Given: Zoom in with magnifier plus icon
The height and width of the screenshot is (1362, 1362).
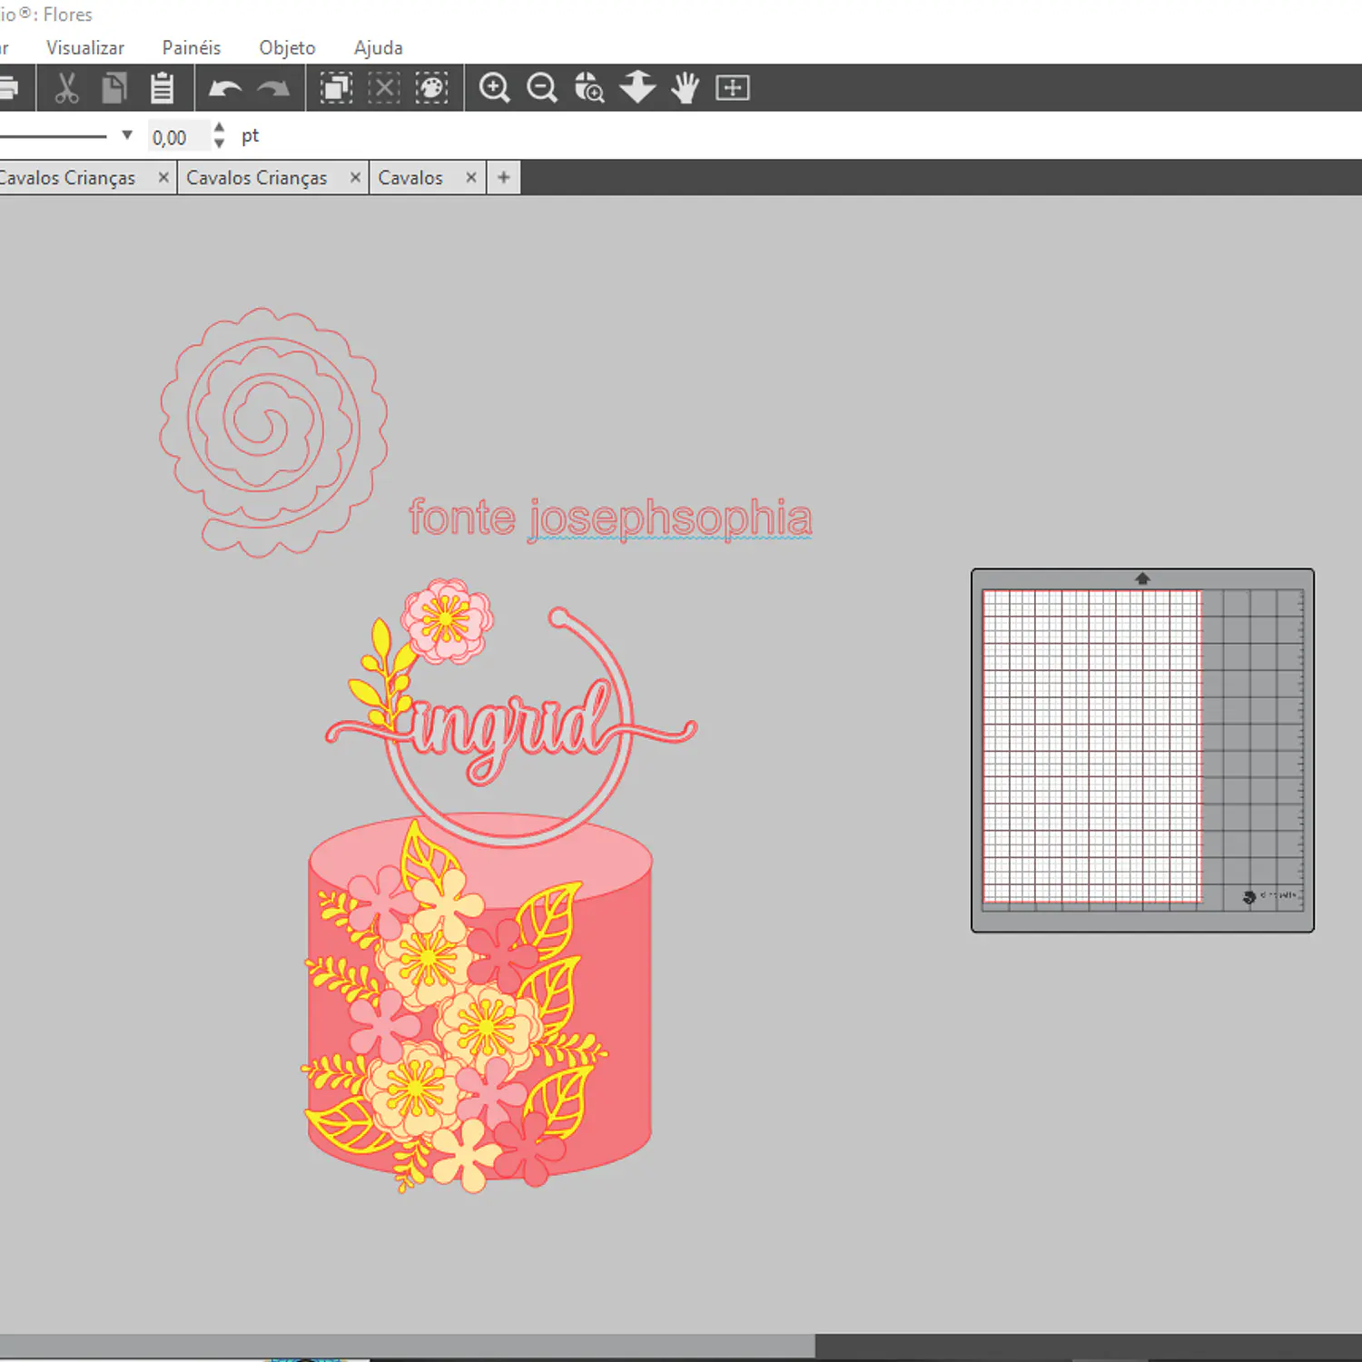Looking at the screenshot, I should [x=495, y=88].
